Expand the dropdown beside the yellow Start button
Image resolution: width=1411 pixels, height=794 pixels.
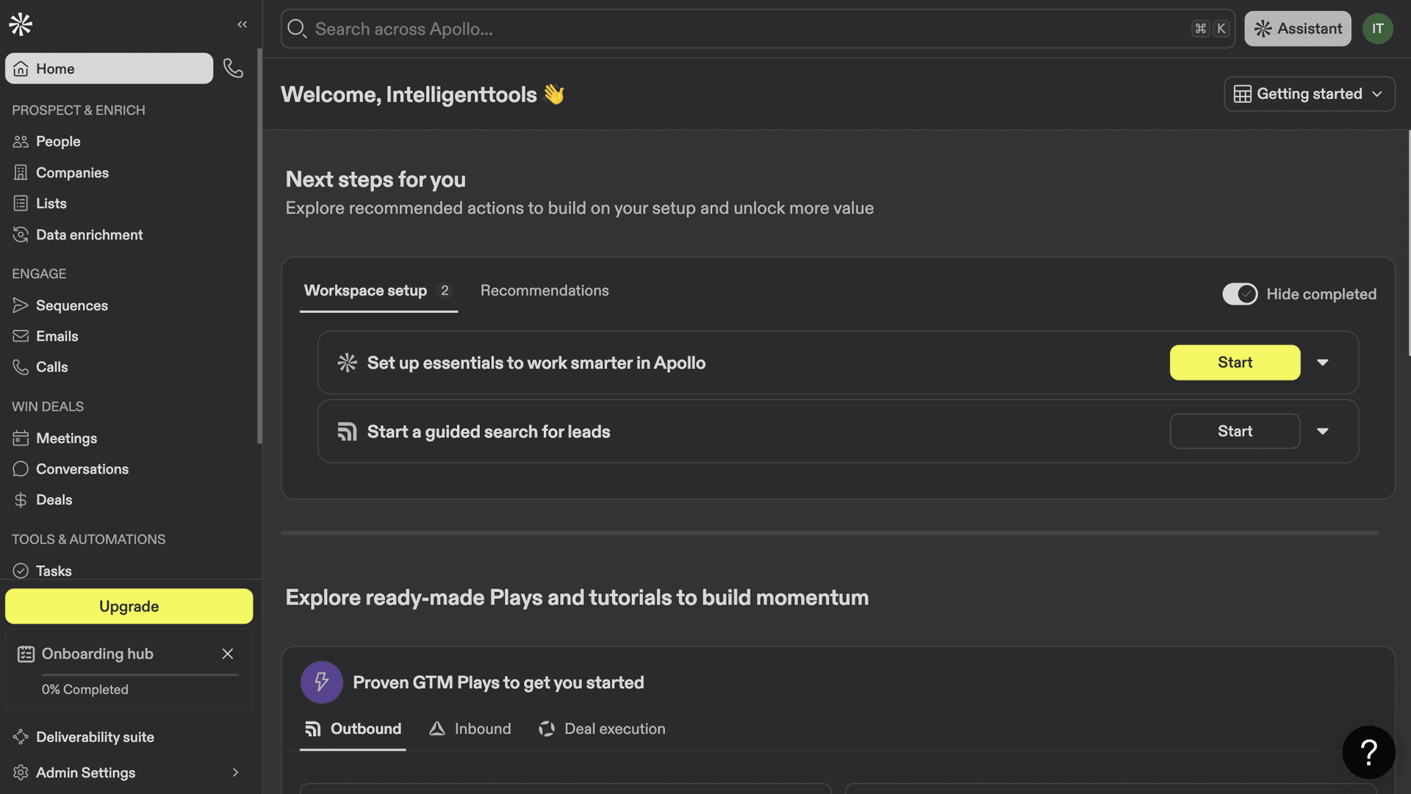click(1323, 362)
